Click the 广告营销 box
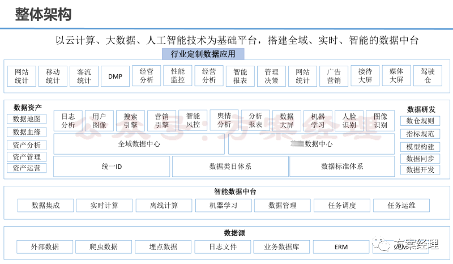 click(x=334, y=76)
